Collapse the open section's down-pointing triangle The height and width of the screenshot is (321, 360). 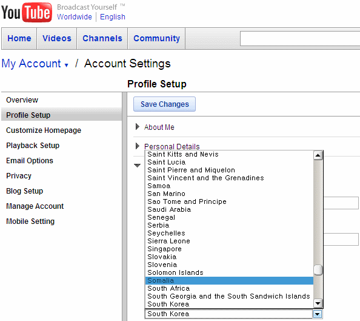[x=137, y=165]
